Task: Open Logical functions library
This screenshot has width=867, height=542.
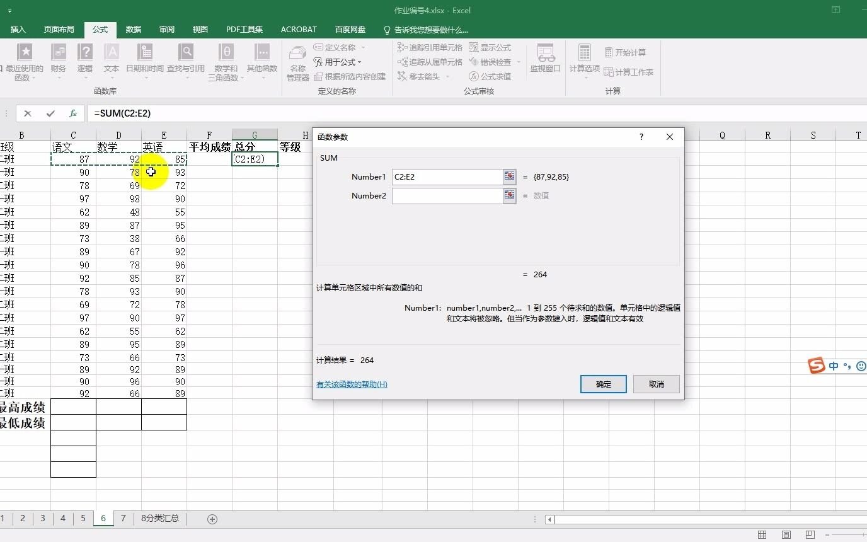Action: (x=85, y=62)
